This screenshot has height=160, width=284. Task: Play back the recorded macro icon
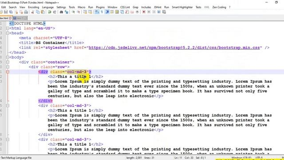[x=154, y=12]
